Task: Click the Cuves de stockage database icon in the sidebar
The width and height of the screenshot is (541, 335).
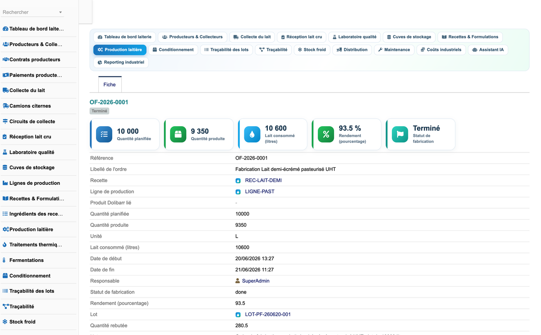Action: (x=5, y=167)
